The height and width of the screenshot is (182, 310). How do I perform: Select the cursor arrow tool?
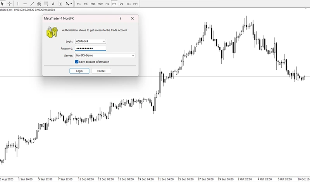click(x=3, y=3)
